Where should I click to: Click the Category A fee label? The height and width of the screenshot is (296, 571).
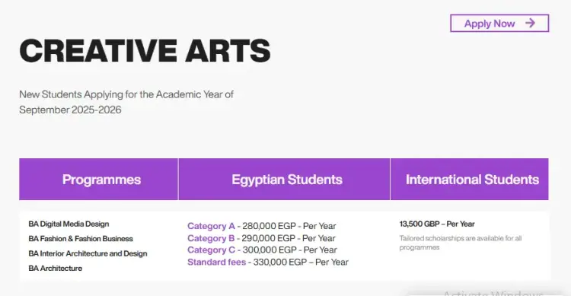211,226
